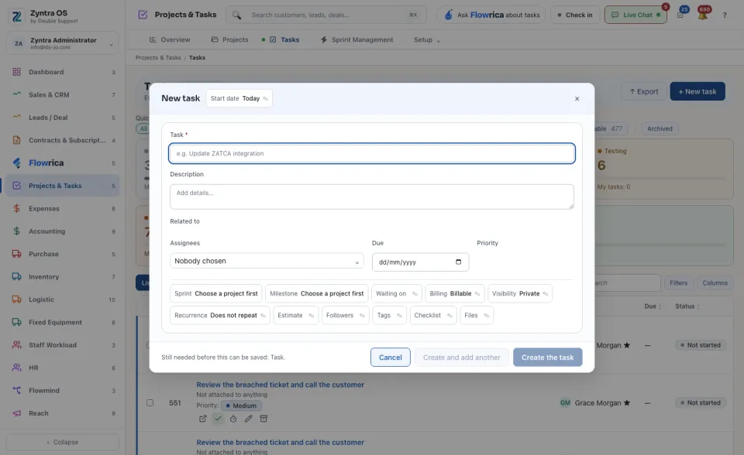Open Accounting sidebar icon
The height and width of the screenshot is (455, 744).
point(16,231)
